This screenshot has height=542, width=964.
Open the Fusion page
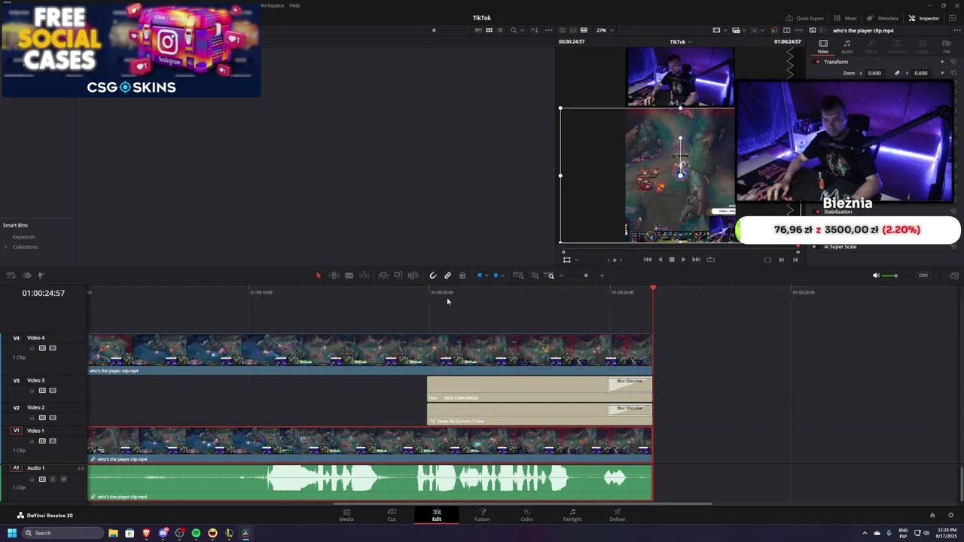click(x=481, y=515)
